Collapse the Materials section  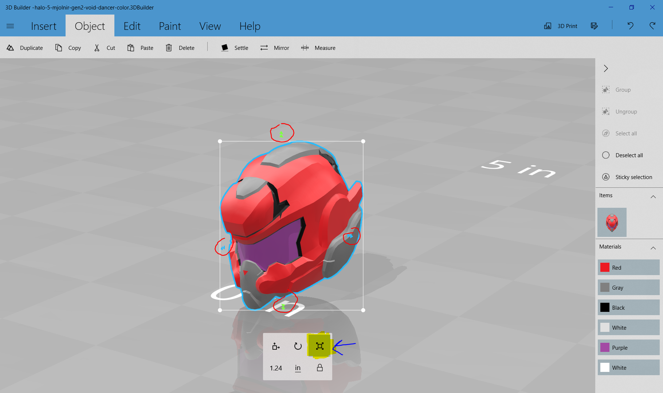653,248
